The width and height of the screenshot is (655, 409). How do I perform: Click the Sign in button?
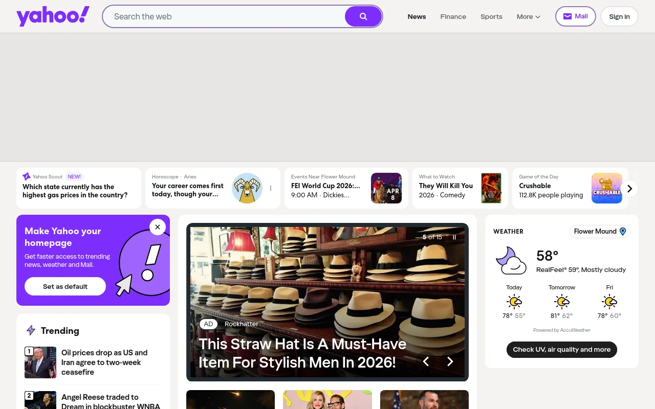coord(619,16)
